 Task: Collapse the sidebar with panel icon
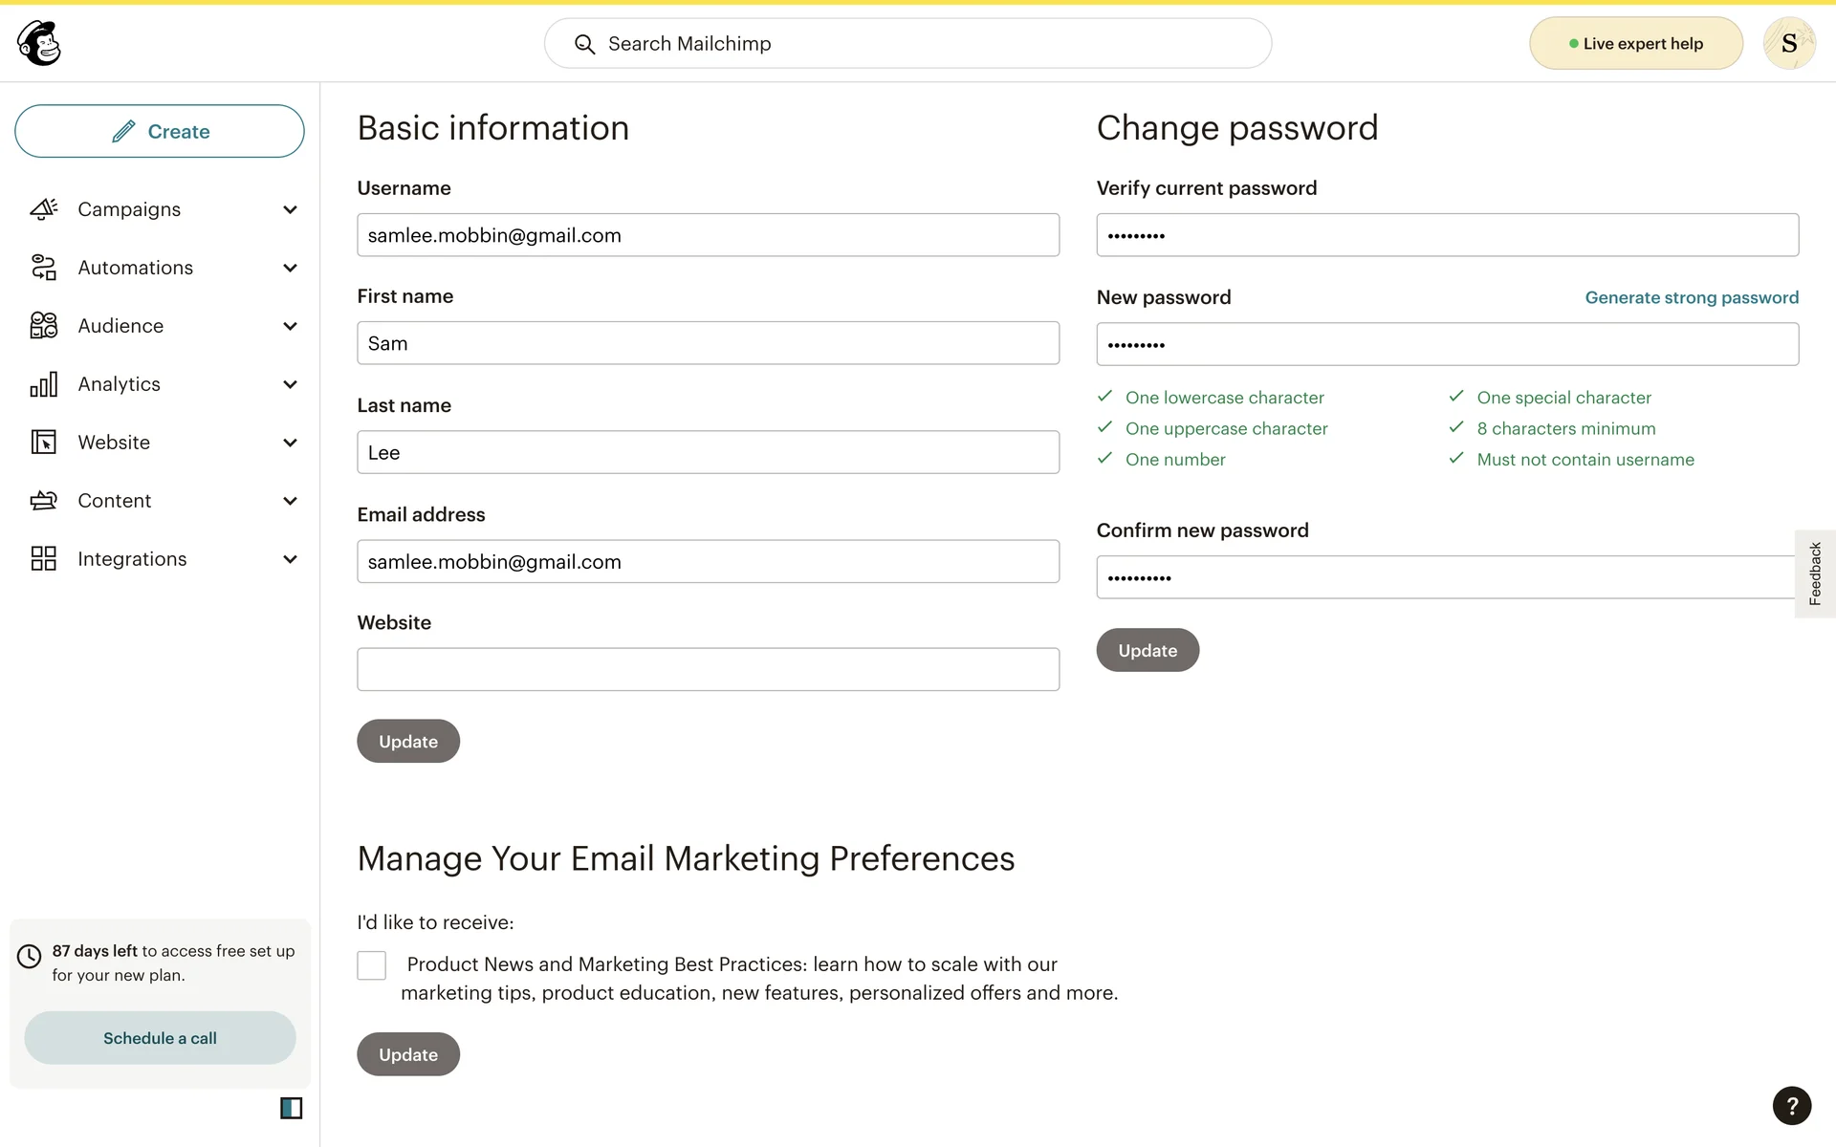point(291,1108)
